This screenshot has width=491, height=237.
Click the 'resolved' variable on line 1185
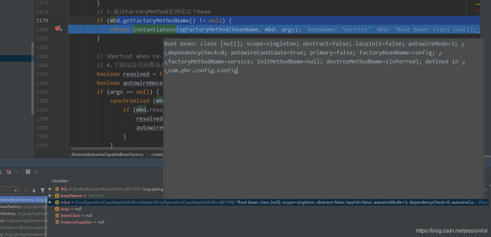136,74
